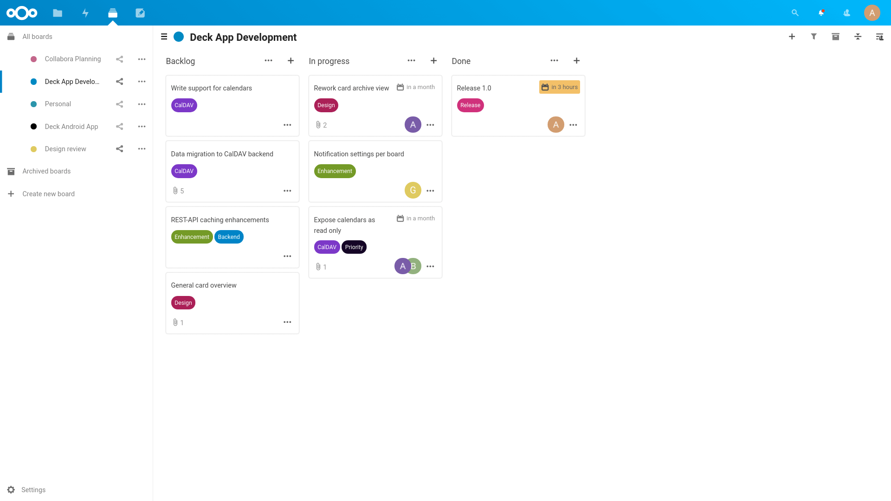Open Nextcloud notifications bell icon
The image size is (891, 501).
click(820, 12)
